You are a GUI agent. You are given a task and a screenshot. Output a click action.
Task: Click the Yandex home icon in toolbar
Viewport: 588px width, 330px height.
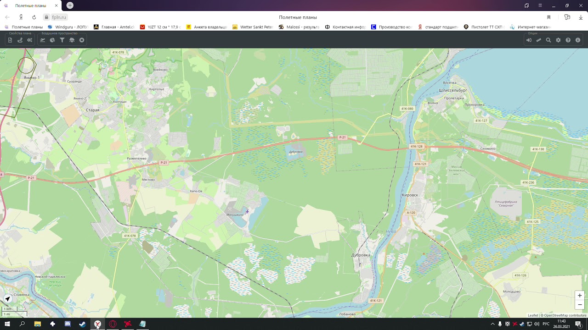[x=21, y=17]
